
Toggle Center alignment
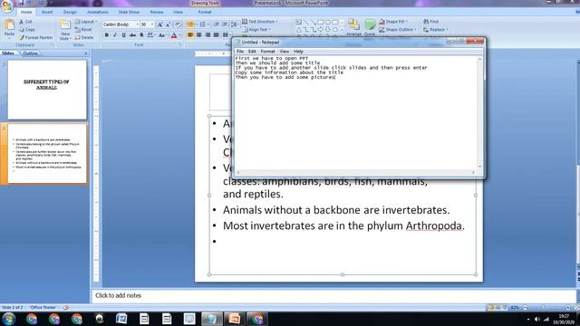tap(199, 34)
